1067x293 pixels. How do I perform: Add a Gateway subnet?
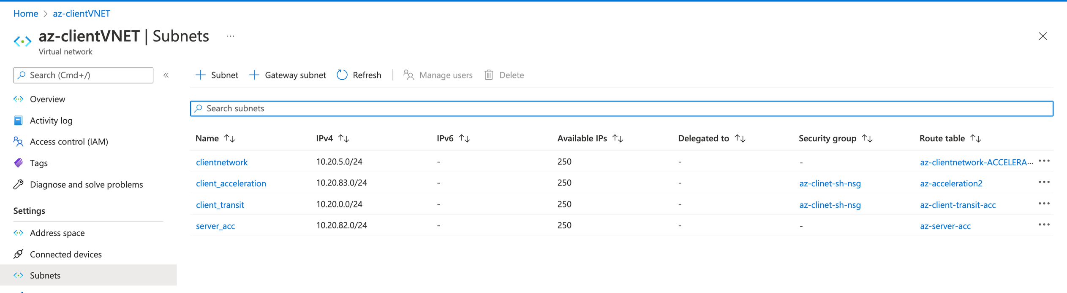click(x=288, y=75)
